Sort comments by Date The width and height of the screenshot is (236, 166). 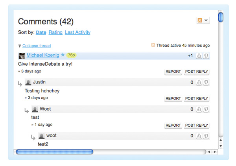point(41,32)
